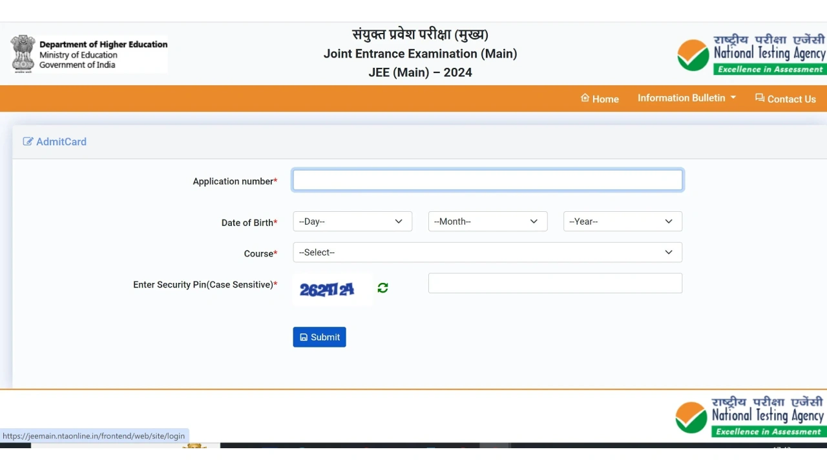
Task: Open the Month dropdown
Action: coord(487,221)
